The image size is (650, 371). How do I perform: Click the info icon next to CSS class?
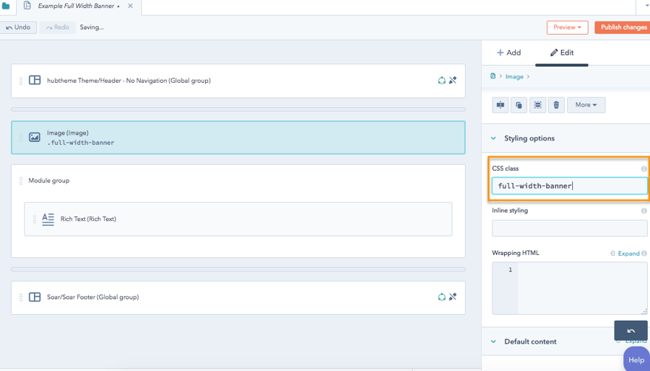tap(643, 169)
